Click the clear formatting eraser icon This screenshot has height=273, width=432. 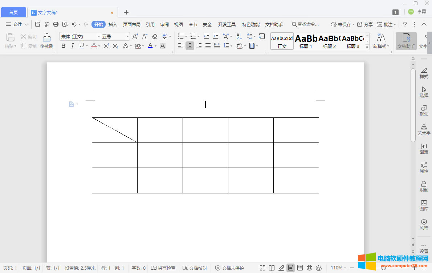(x=155, y=36)
